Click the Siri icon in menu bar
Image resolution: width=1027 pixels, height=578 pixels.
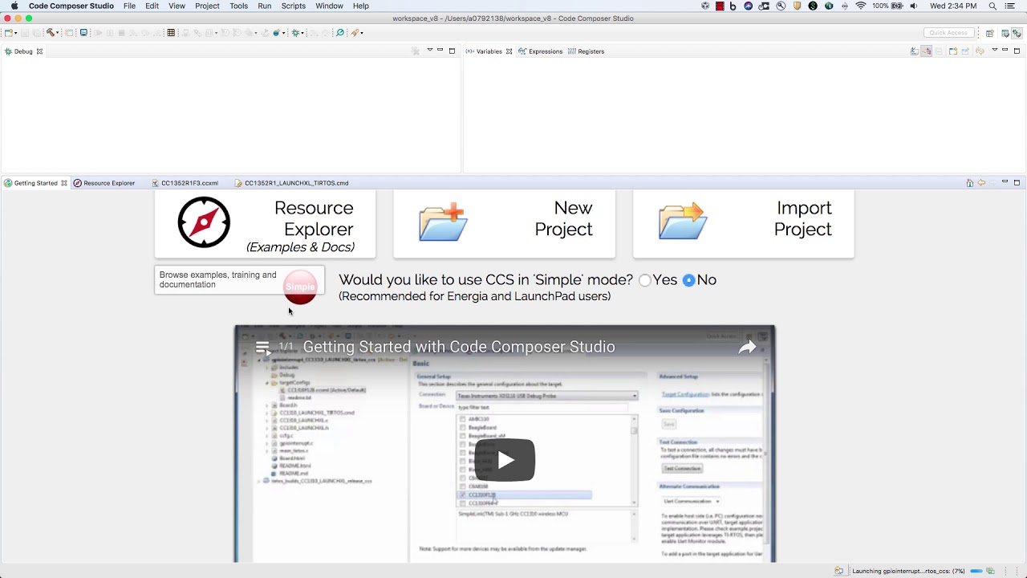coord(748,6)
